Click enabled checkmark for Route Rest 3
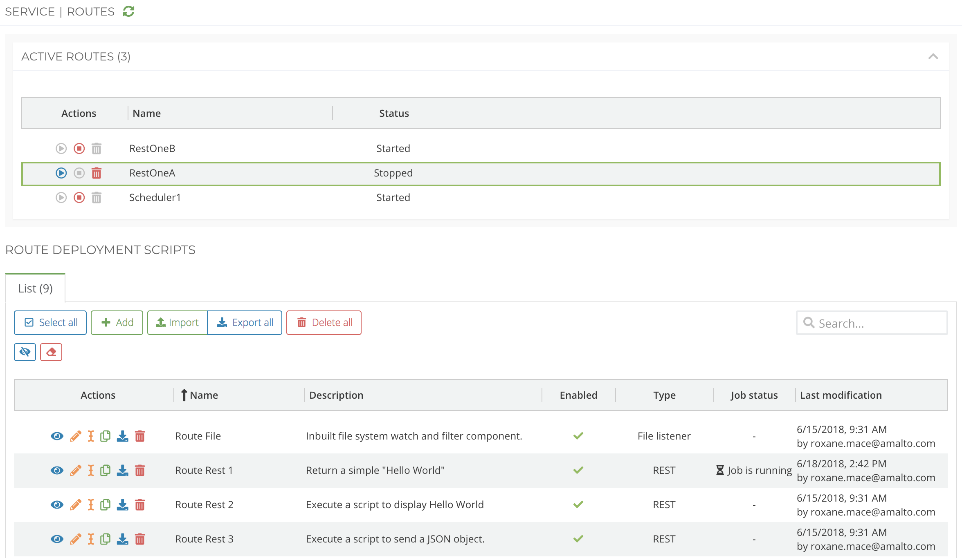 [578, 539]
